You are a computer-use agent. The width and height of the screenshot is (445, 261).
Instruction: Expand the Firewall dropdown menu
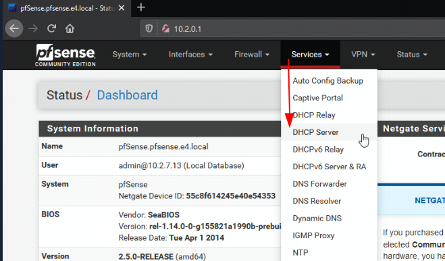pos(252,55)
